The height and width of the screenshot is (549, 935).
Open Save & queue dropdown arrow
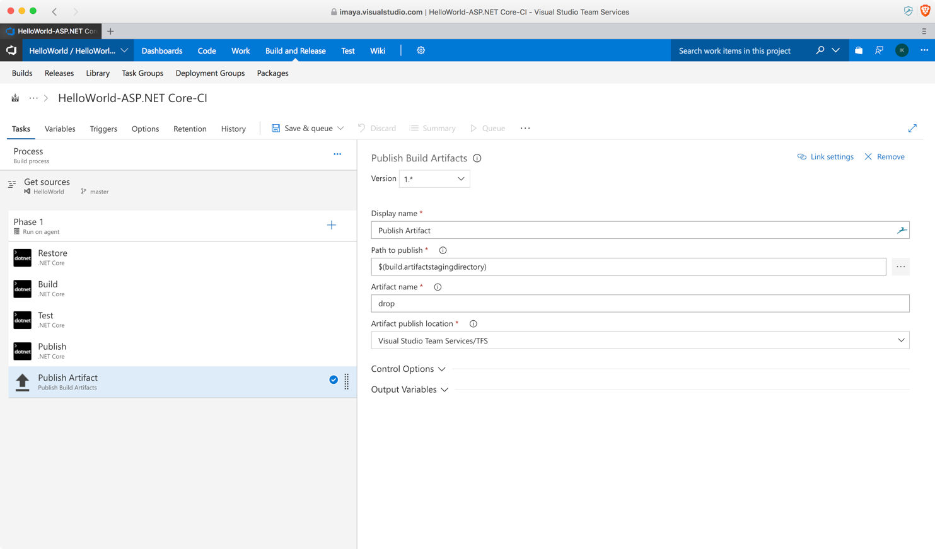coord(340,128)
